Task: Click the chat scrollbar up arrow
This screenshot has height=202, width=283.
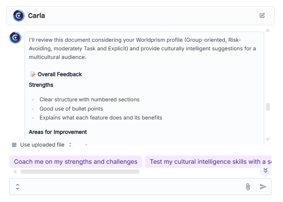Action: point(268,30)
